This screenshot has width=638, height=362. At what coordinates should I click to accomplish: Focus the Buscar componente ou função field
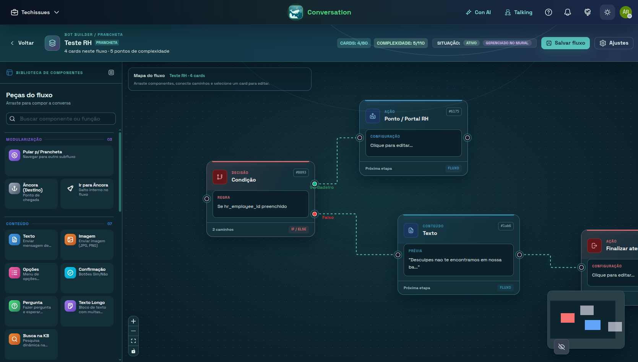(61, 119)
